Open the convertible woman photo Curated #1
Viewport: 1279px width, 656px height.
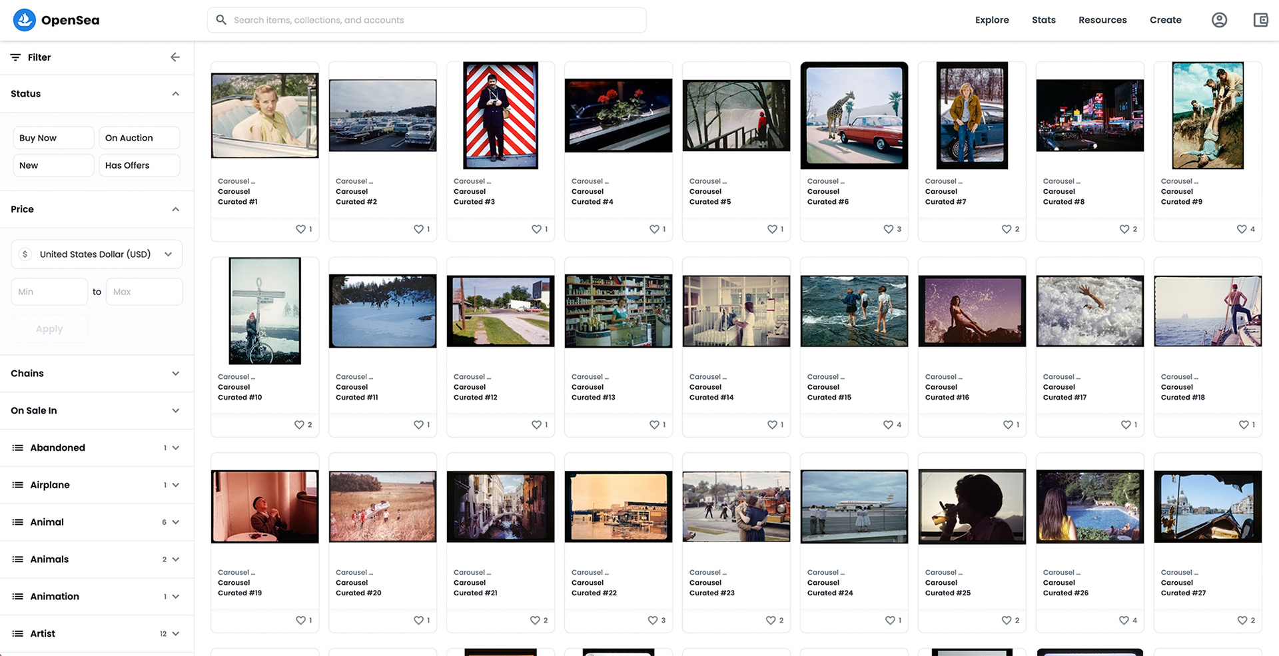[x=264, y=115]
